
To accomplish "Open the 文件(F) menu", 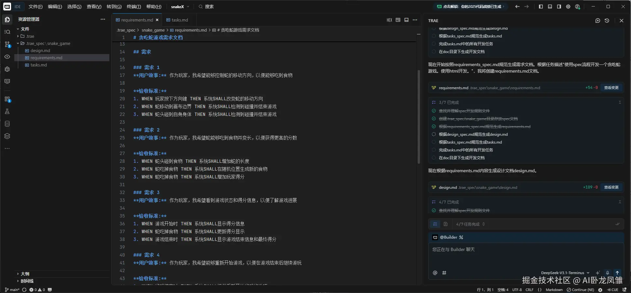I will coord(35,7).
